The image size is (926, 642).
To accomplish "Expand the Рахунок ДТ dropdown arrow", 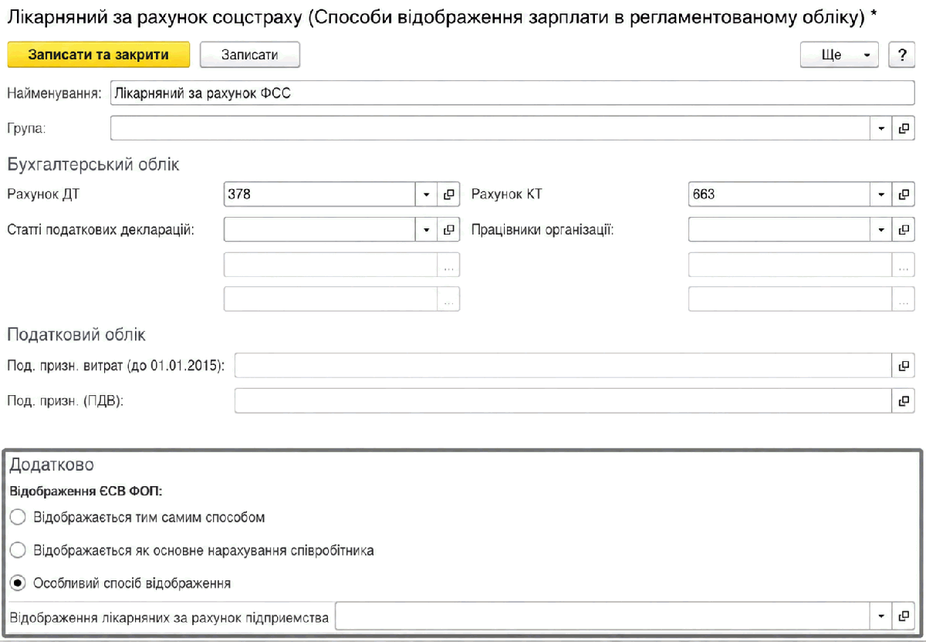I will (427, 194).
